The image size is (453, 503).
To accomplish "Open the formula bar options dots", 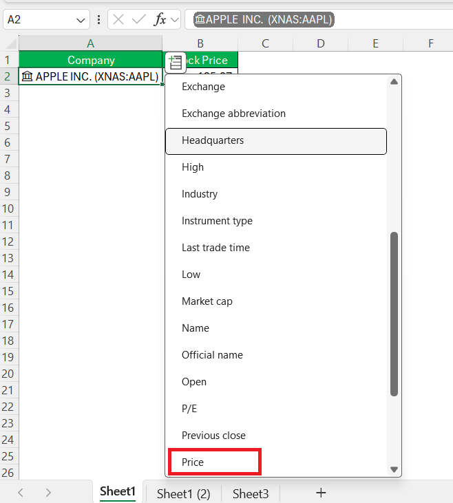I will coord(98,19).
